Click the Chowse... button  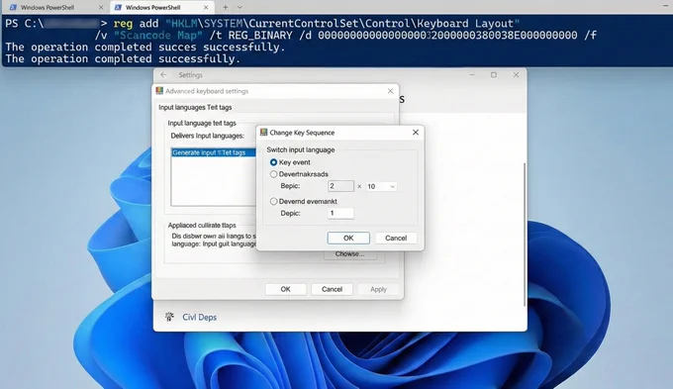349,254
